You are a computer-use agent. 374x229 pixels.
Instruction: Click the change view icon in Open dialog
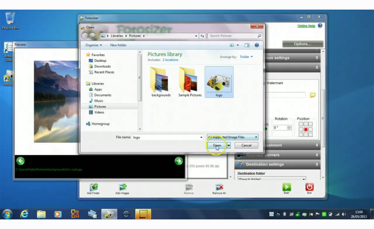tap(232, 45)
